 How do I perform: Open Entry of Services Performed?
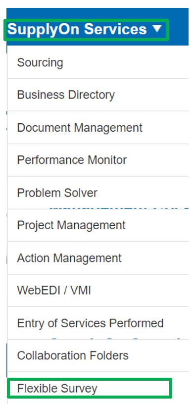pos(98,323)
